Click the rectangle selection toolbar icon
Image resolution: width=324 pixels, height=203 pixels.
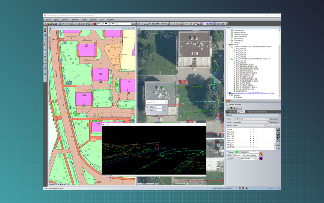(x=147, y=24)
